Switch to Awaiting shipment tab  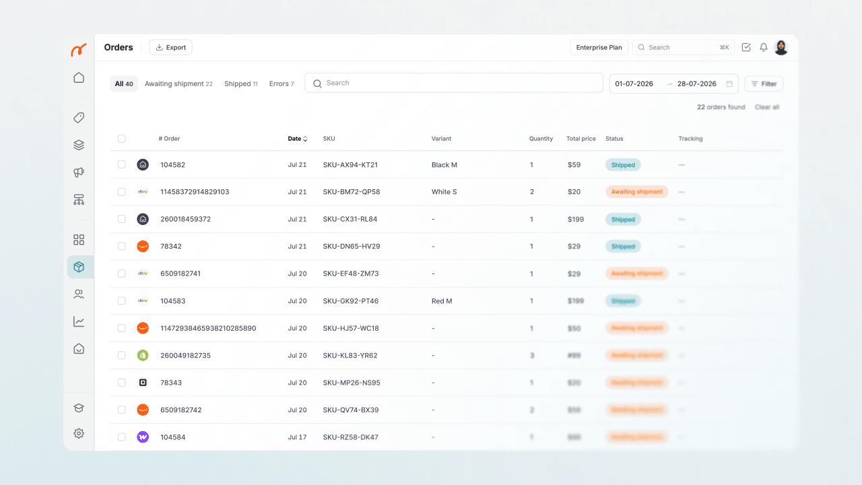[178, 84]
